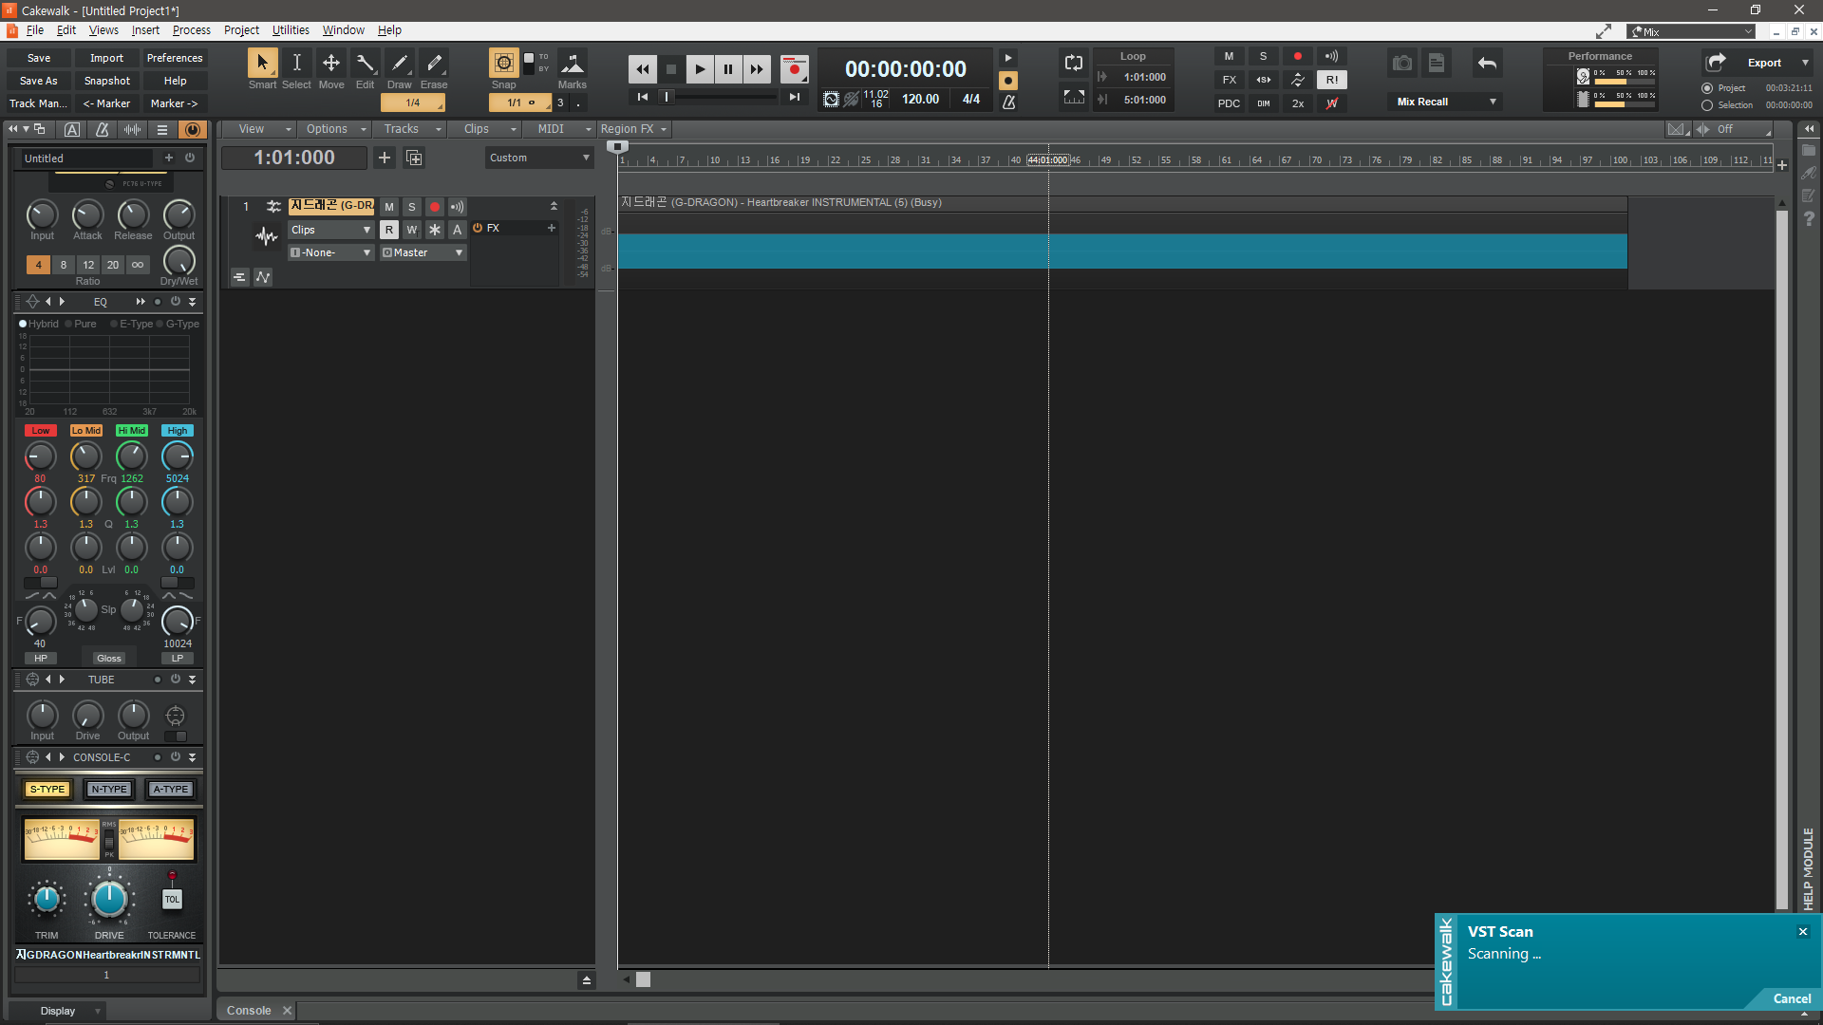Select the Draw tool
Image resolution: width=1823 pixels, height=1025 pixels.
coord(400,64)
